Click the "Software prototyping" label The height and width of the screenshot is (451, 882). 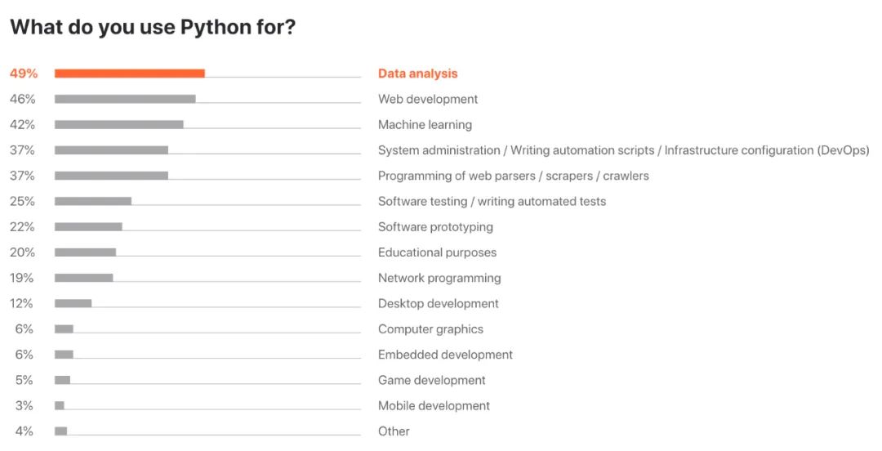tap(435, 227)
